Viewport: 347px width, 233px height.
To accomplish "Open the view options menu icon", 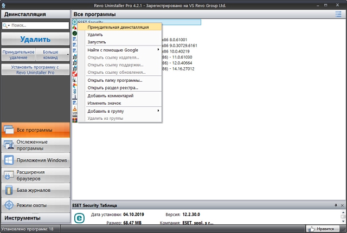I will [x=338, y=14].
